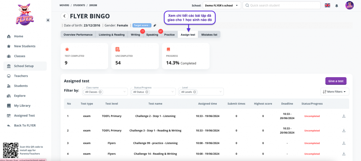The width and height of the screenshot is (361, 161).
Task: Open the notifications bell
Action: coord(337,6)
